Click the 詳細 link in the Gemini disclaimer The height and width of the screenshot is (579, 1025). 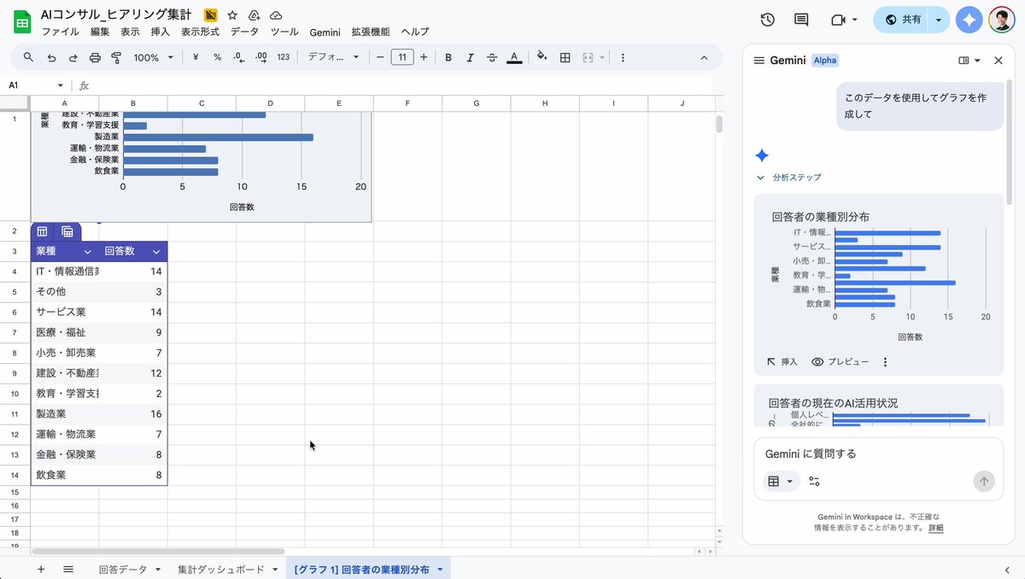tap(935, 528)
